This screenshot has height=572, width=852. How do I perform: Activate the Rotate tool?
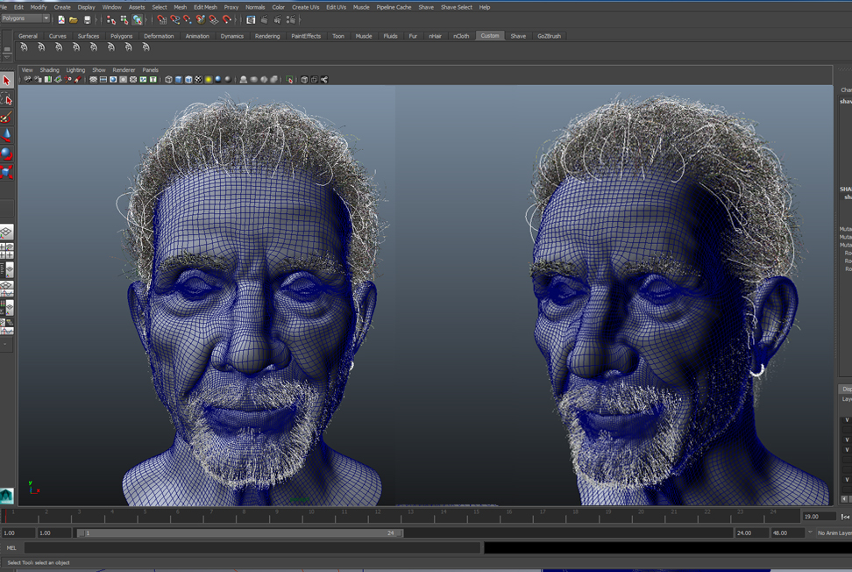[x=6, y=154]
